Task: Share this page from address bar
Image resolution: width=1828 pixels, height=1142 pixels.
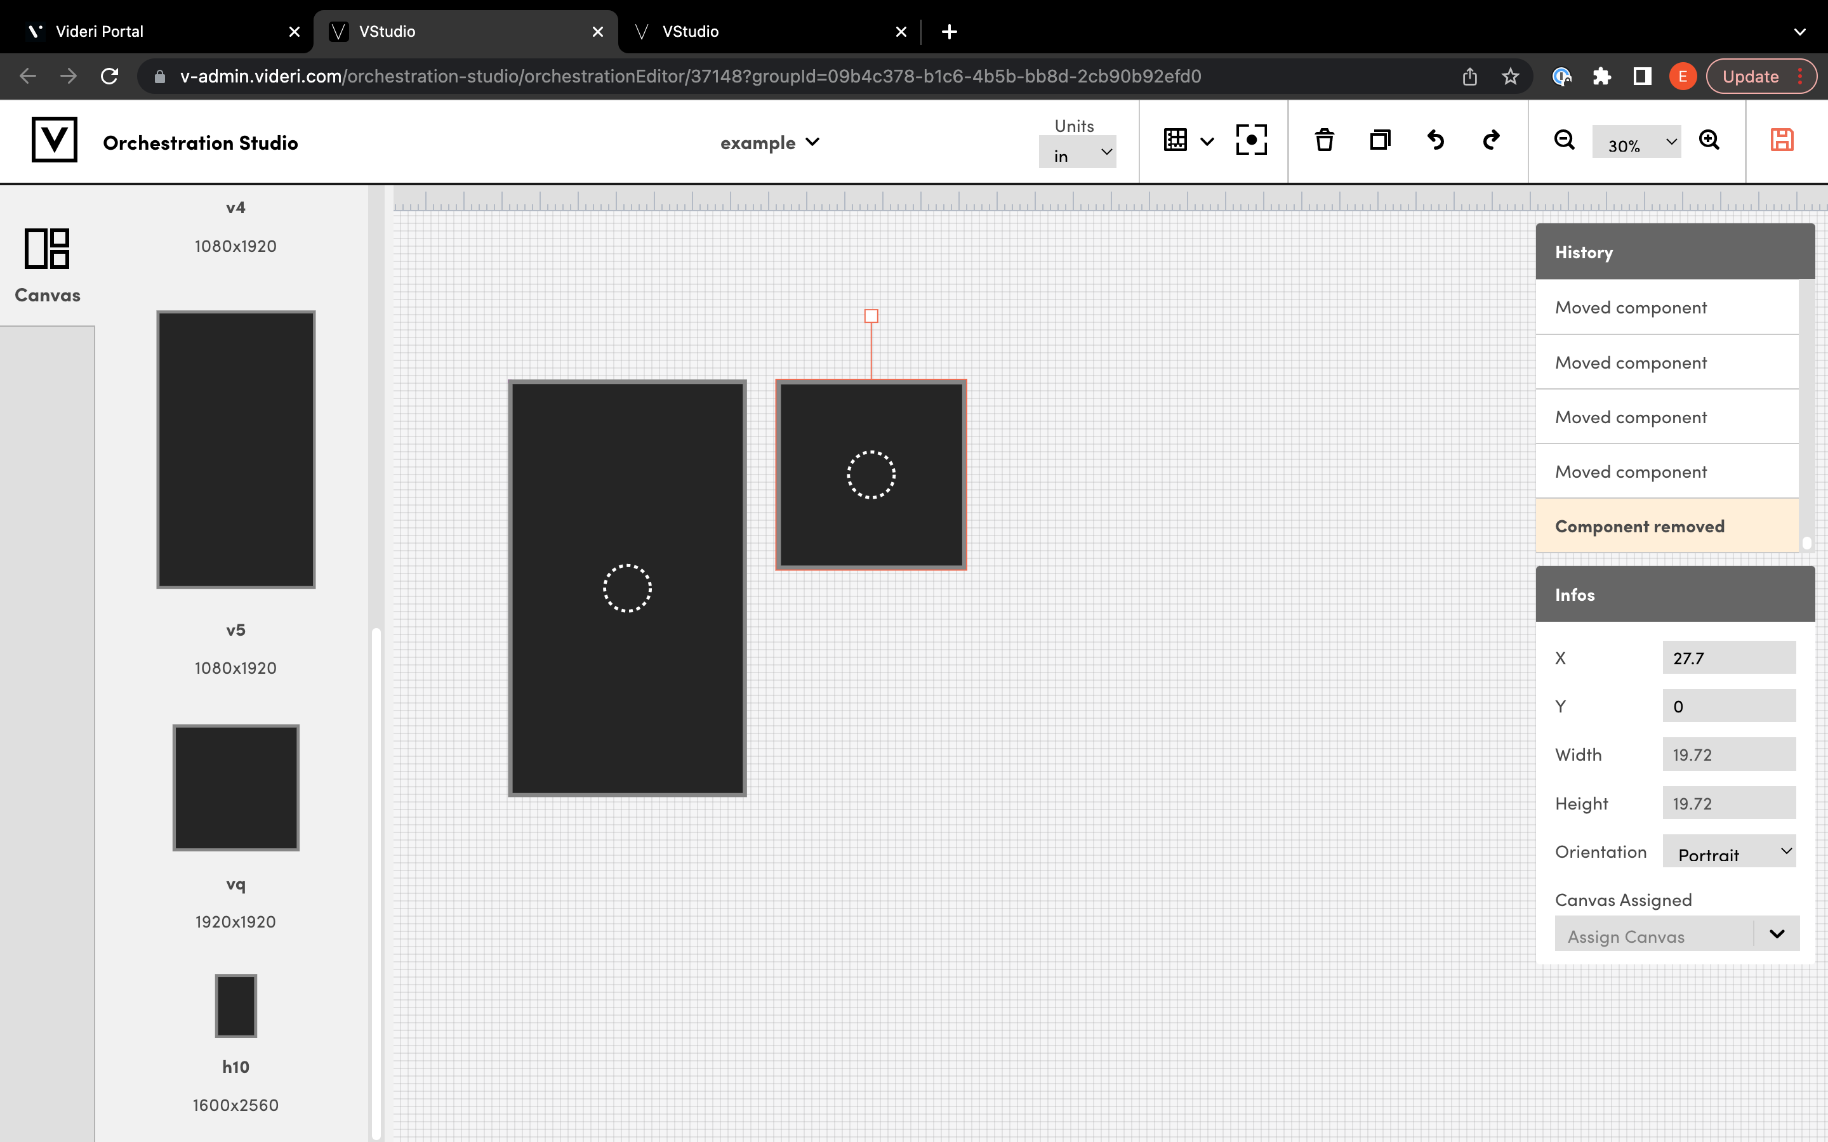Action: coord(1469,76)
